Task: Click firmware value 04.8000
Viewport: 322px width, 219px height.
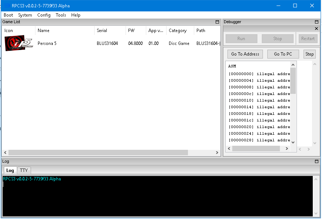Action: tap(135, 43)
